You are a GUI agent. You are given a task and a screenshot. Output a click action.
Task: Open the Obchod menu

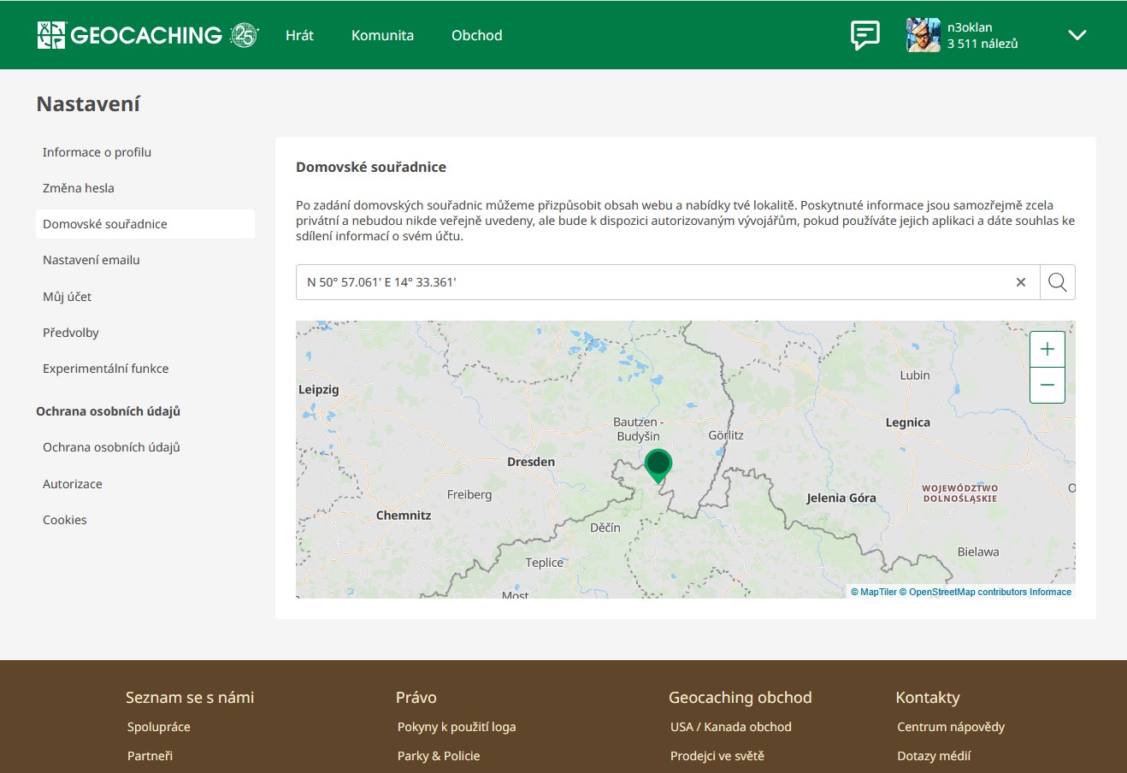tap(476, 35)
